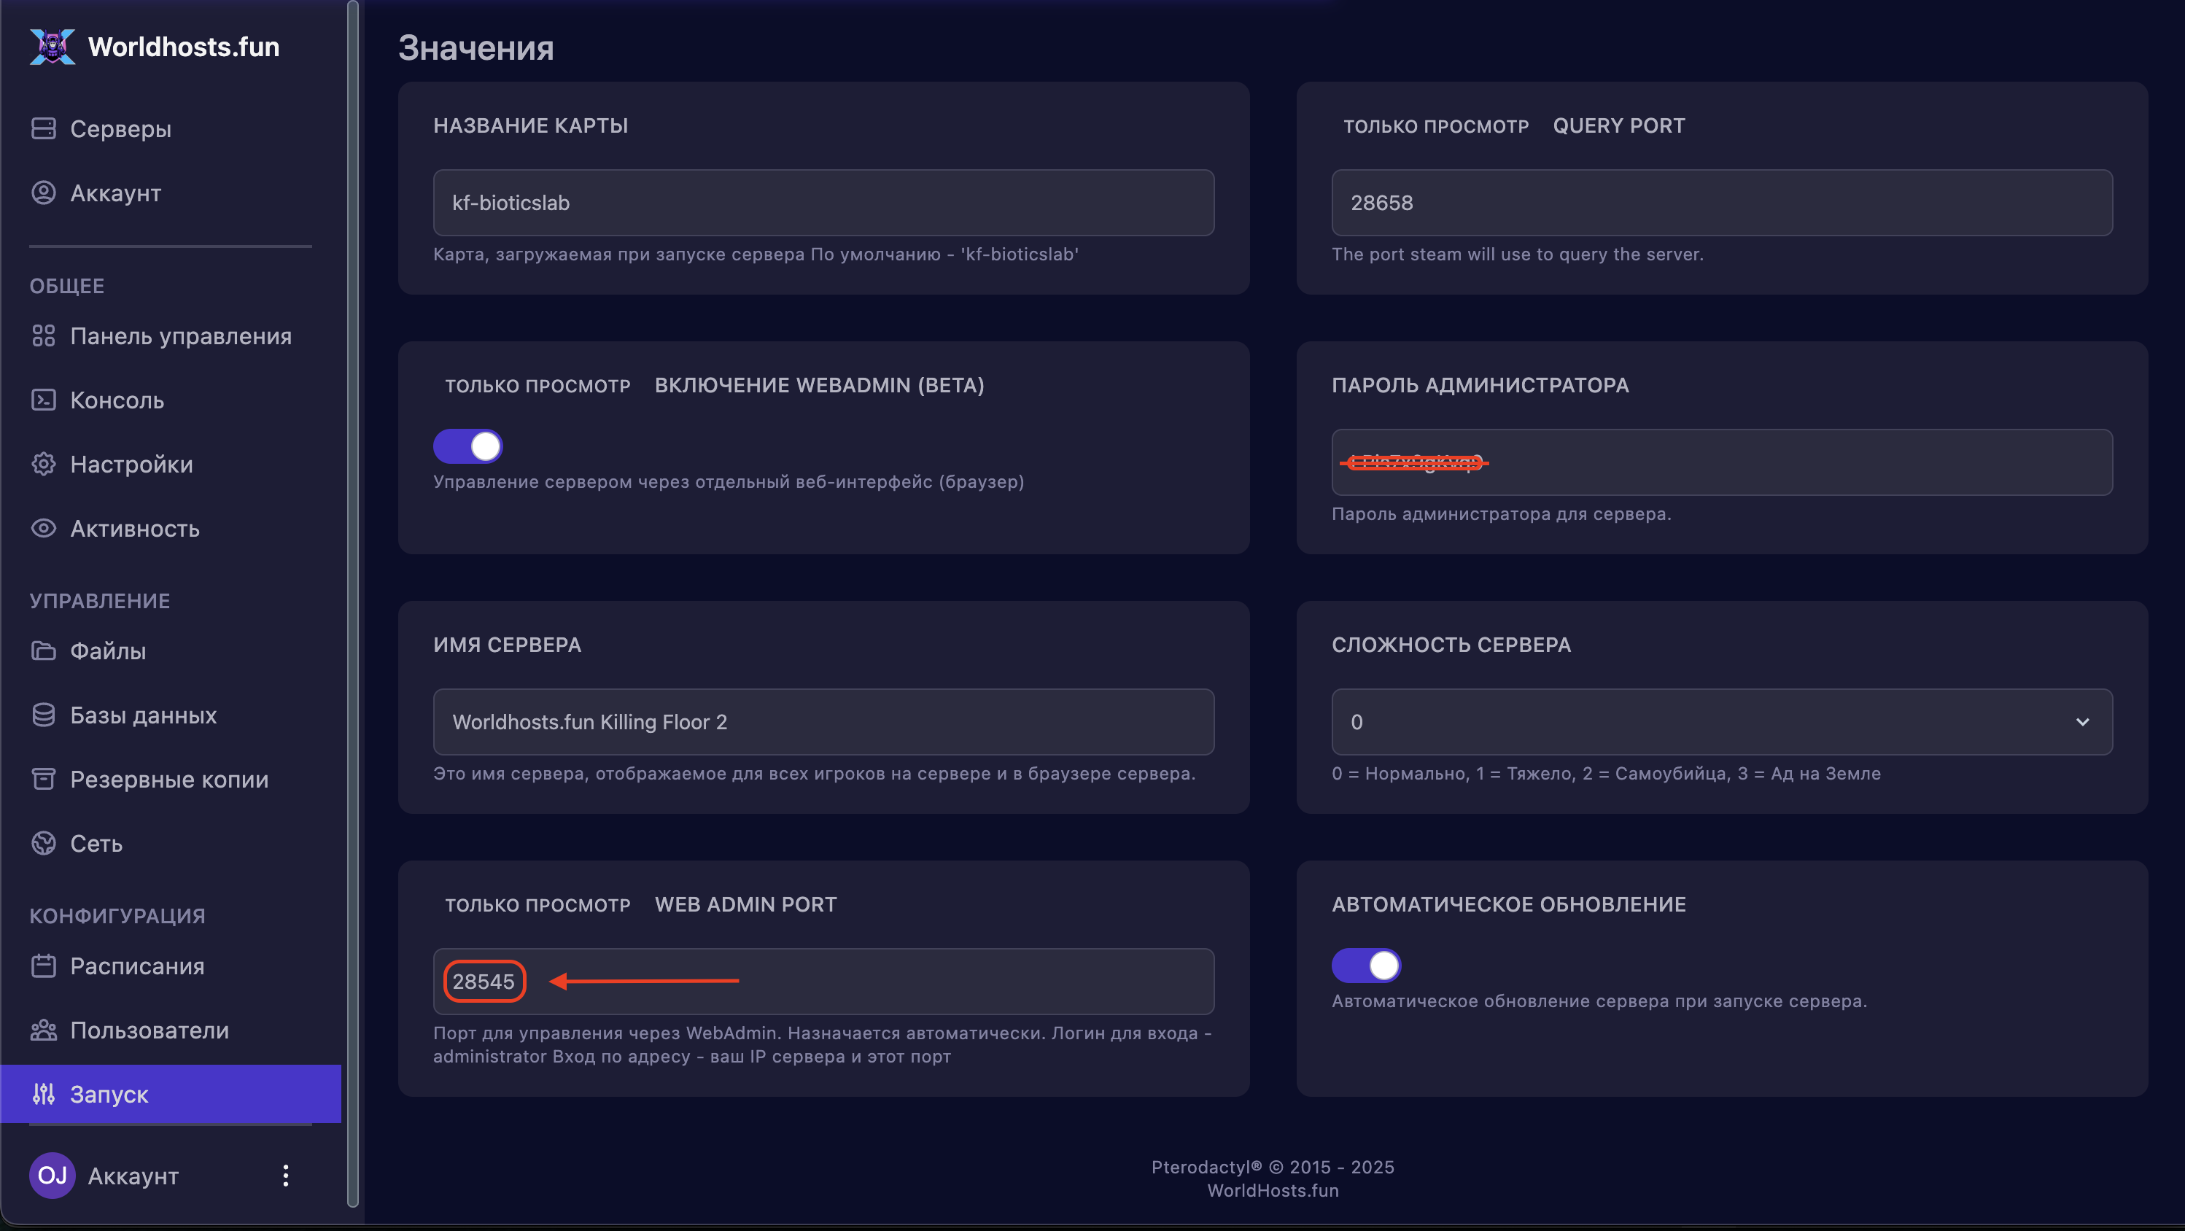Open Расписания calendar icon
The height and width of the screenshot is (1231, 2185).
point(43,966)
